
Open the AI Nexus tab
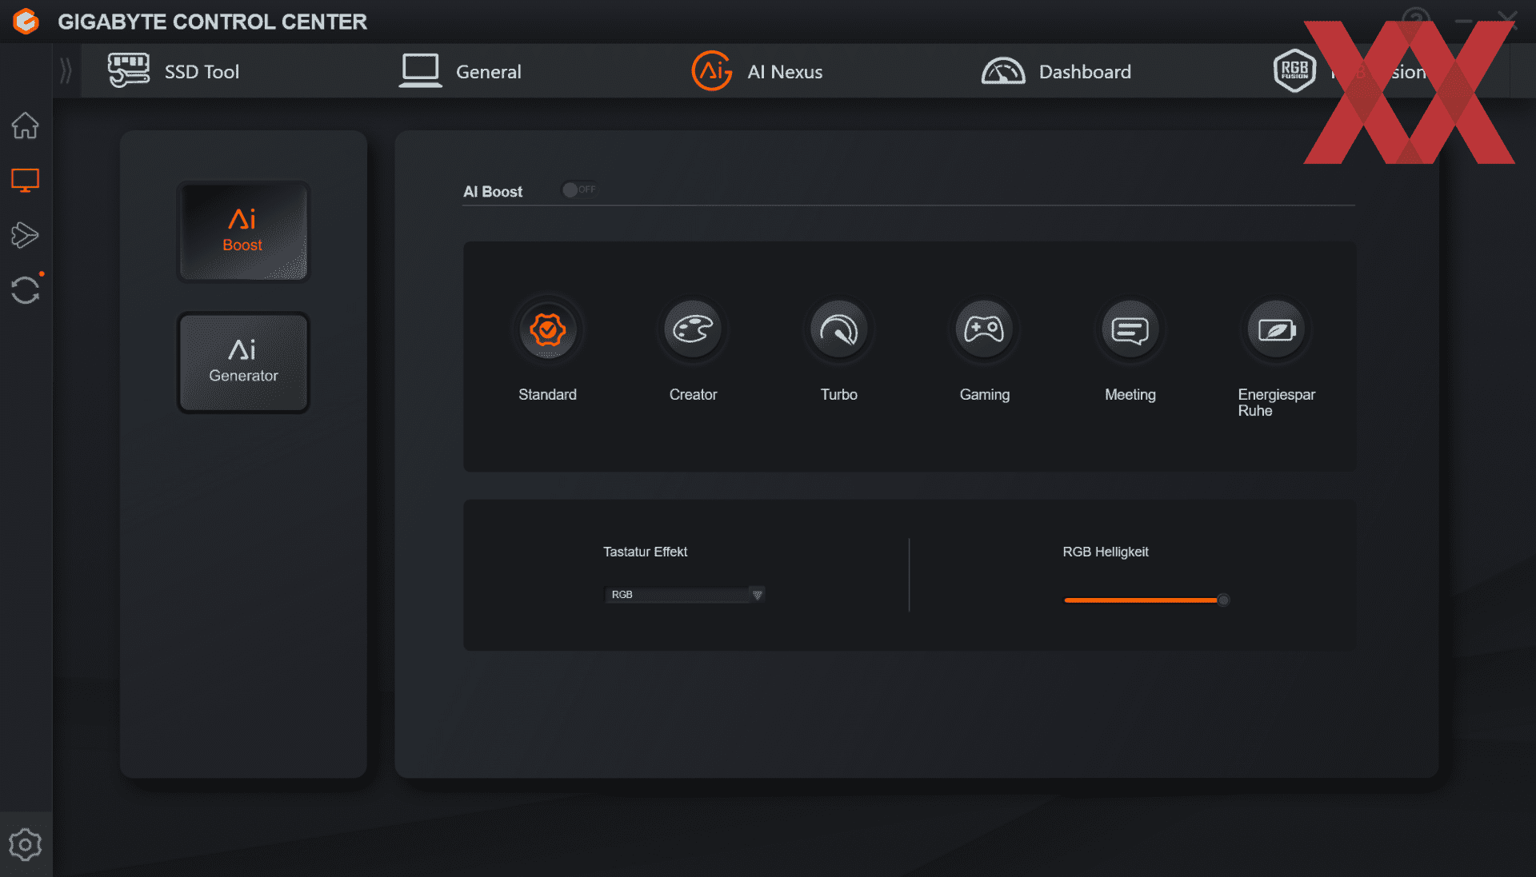tap(757, 72)
